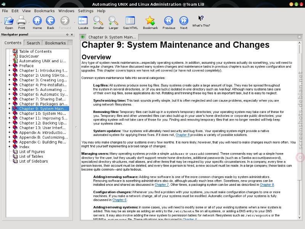
Task: Click the Appendix A book icon
Action: pyautogui.click(x=15, y=132)
